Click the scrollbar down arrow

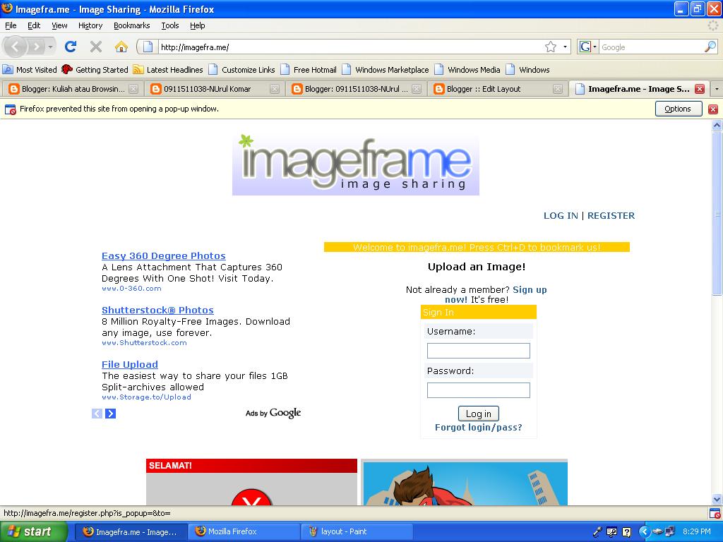(717, 499)
